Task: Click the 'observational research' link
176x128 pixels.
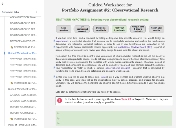Action: tap(118, 68)
